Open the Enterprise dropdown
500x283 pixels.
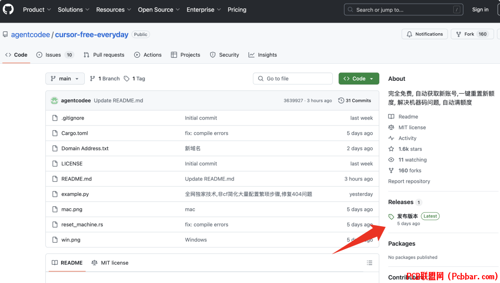(204, 10)
